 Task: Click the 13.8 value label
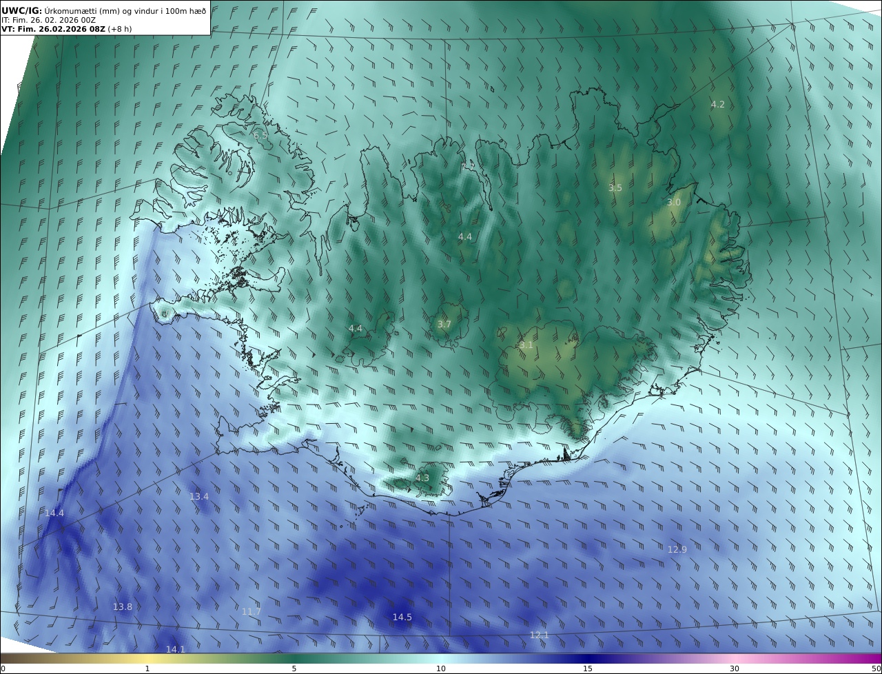coord(123,606)
